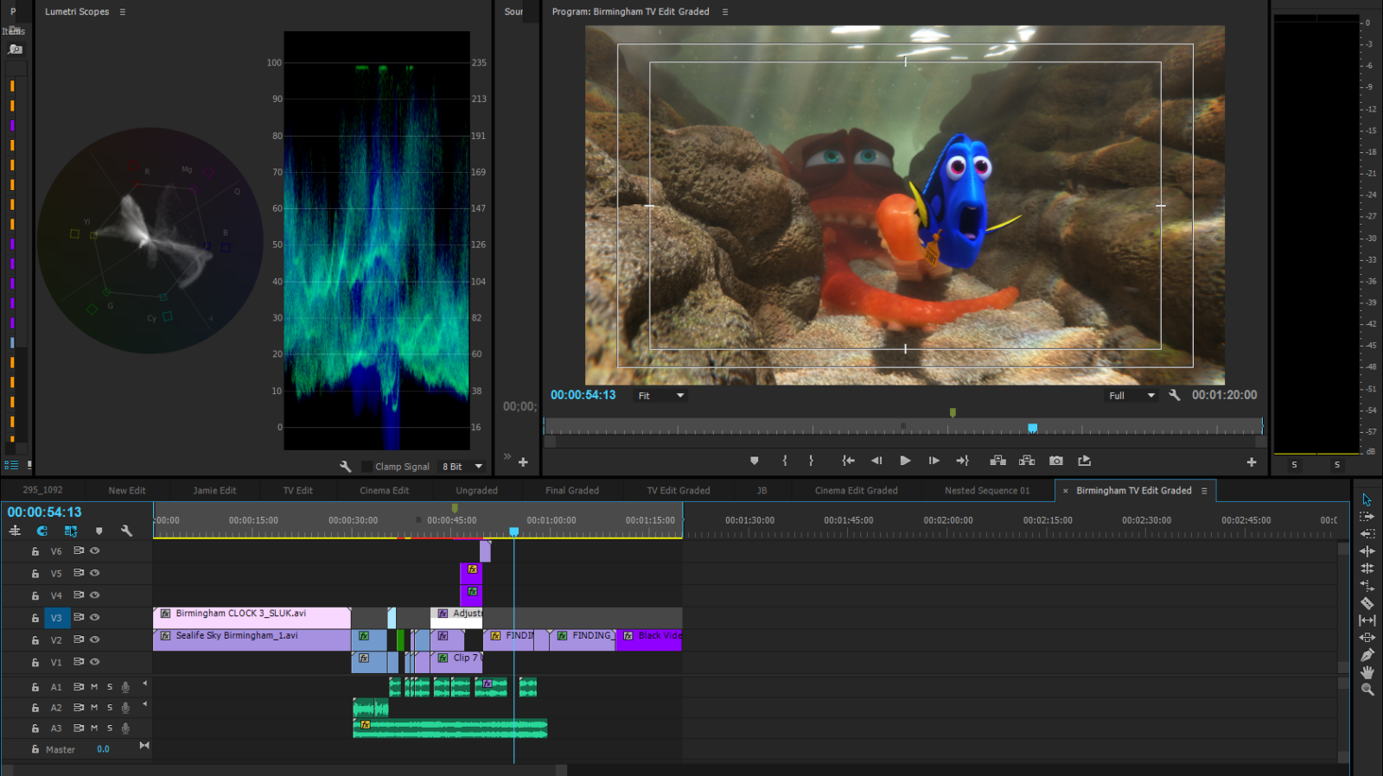Open timeline display settings wrench
1383x776 pixels.
pos(126,531)
